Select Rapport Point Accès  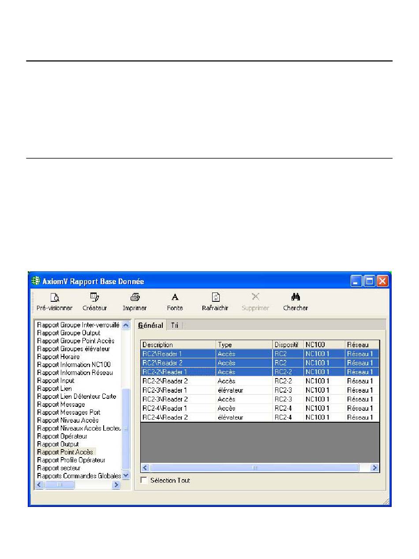[65, 452]
